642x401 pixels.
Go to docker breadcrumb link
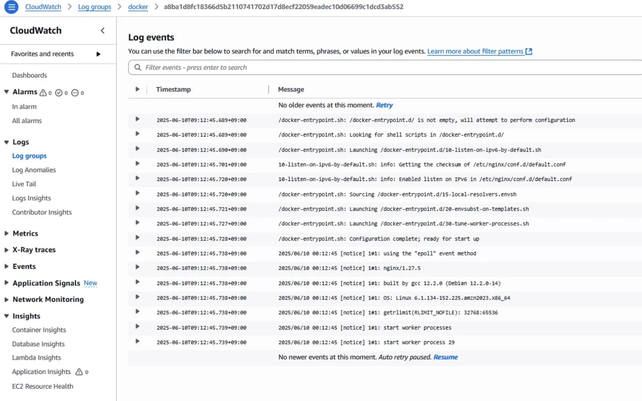click(138, 7)
